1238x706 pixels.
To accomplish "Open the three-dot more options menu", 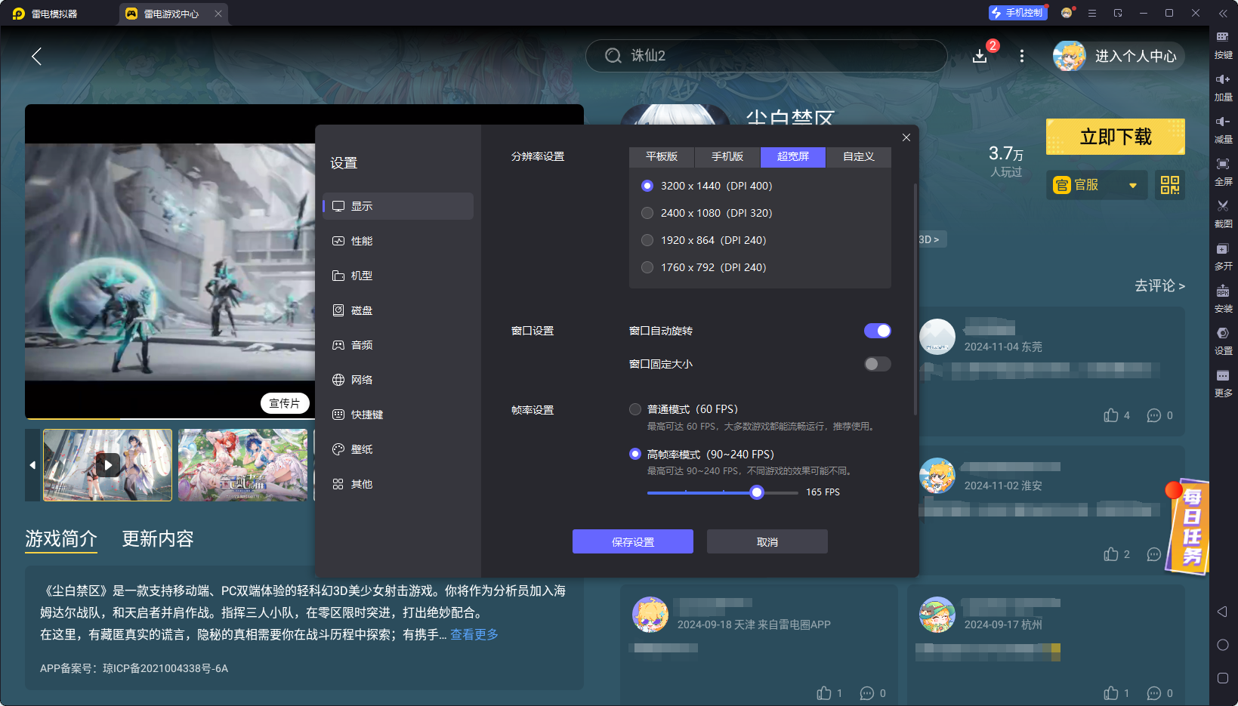I will [1022, 56].
